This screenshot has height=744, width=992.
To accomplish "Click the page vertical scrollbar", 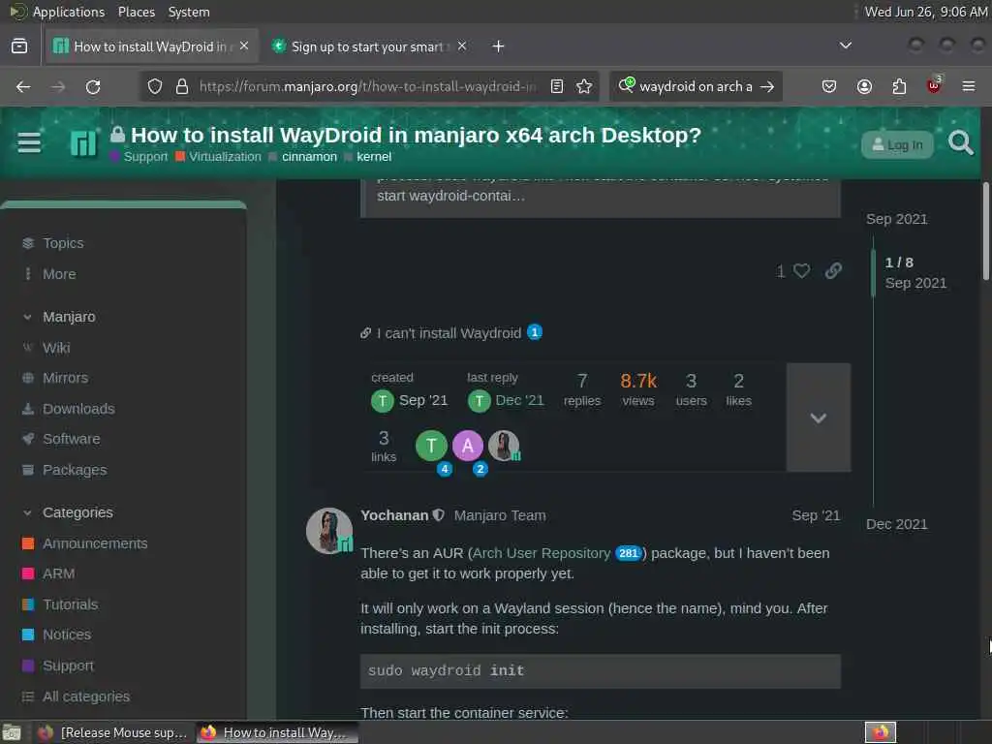I will (985, 231).
